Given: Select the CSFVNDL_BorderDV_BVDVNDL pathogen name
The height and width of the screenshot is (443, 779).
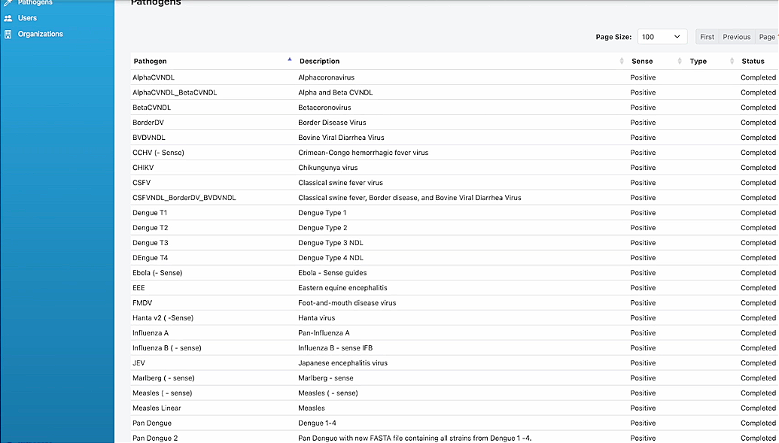Looking at the screenshot, I should click(184, 198).
